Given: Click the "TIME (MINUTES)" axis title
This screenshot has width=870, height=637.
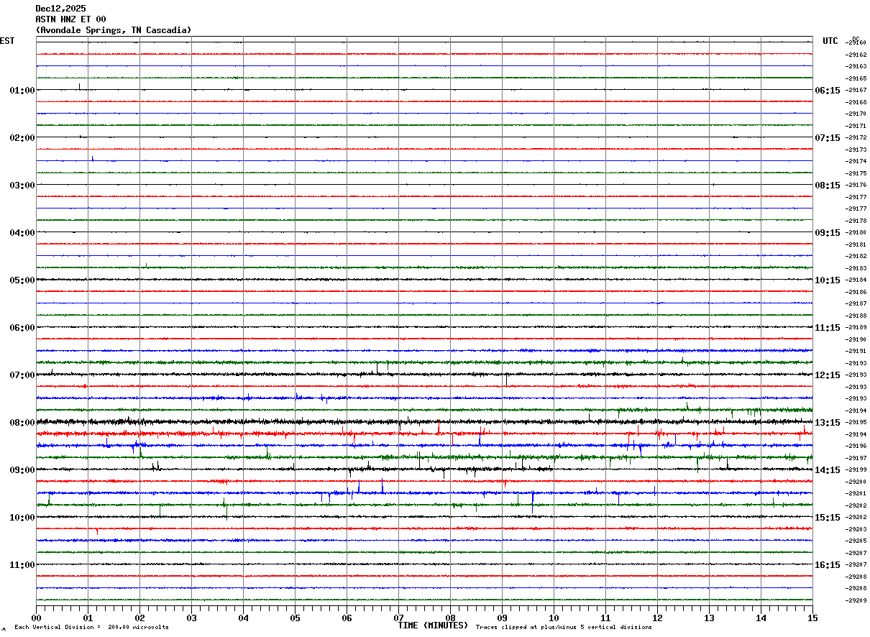Looking at the screenshot, I should point(434,625).
